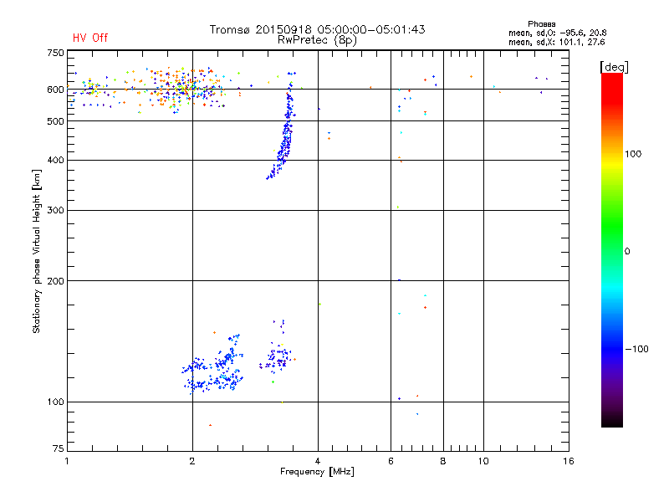
Task: Click the 300 km y-axis tick label
Action: [x=55, y=211]
